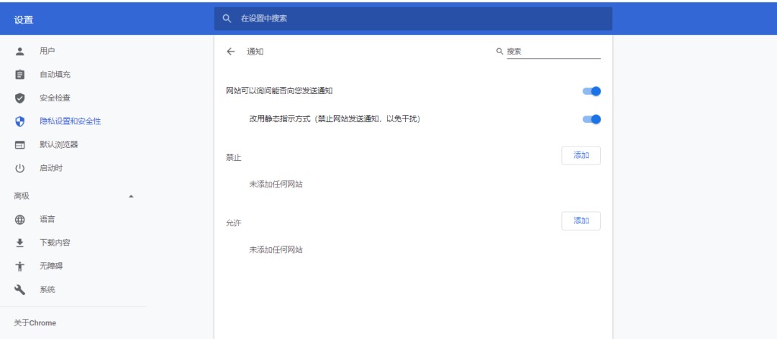Collapse the 高级 section arrow
This screenshot has width=777, height=339.
click(130, 196)
